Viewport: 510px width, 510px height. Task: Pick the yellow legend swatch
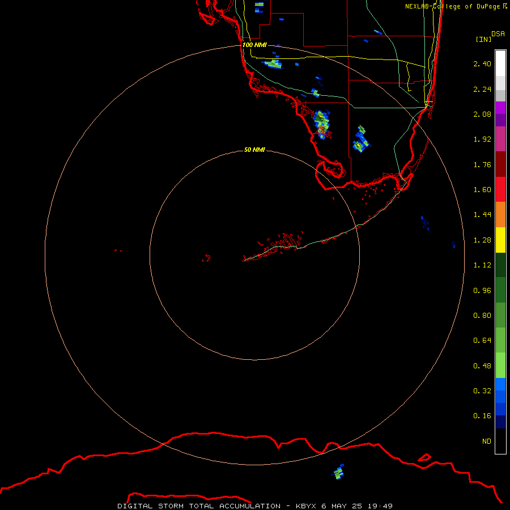500,240
